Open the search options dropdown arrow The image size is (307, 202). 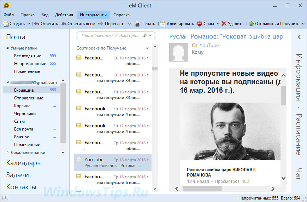(x=150, y=35)
